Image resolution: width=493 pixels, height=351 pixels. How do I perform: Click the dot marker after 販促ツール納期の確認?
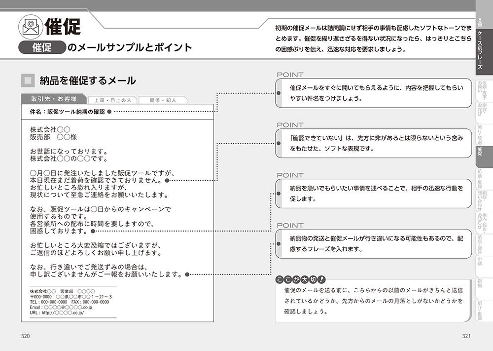click(109, 112)
